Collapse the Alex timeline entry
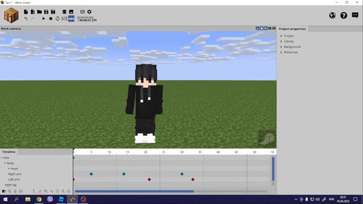363x204 pixels. [x=2, y=158]
